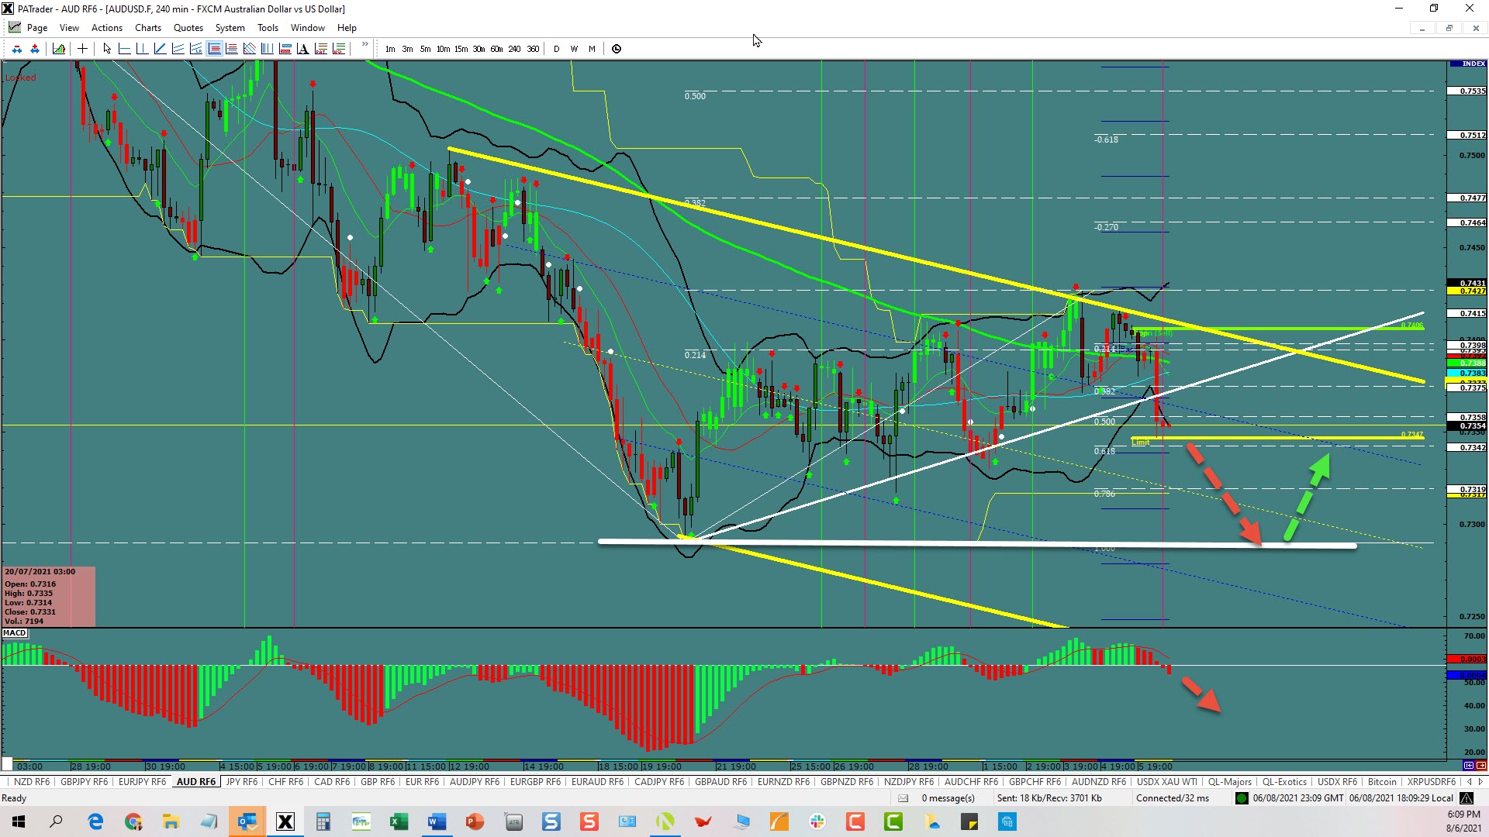This screenshot has width=1489, height=837.
Task: Open Excel from the Windows taskbar
Action: (399, 821)
